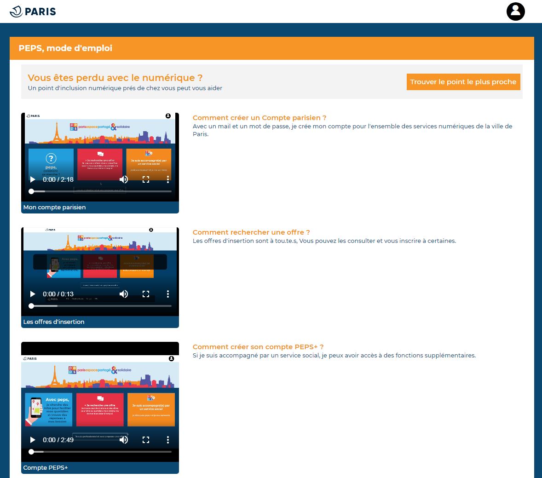Toggle sound on the Compte PEPS+ video
This screenshot has height=478, width=542.
pos(124,440)
